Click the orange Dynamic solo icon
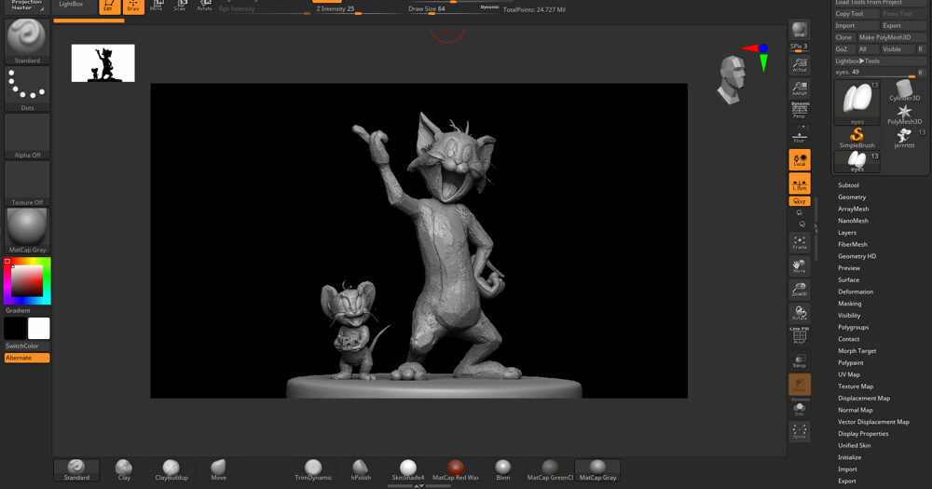932x489 pixels. (x=800, y=385)
